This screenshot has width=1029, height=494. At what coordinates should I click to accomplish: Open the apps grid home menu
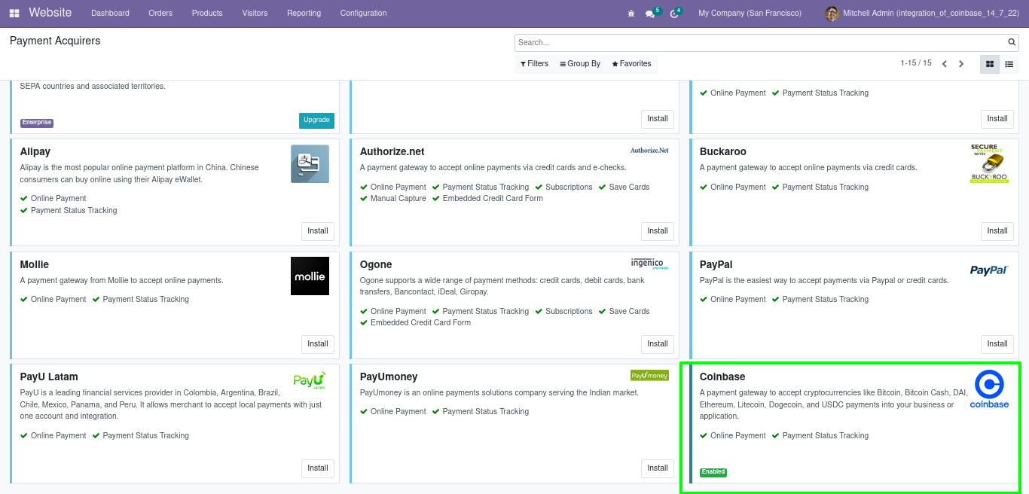coord(14,13)
